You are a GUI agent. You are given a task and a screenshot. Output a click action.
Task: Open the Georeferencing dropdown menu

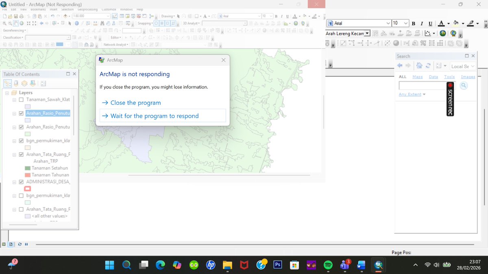pos(15,30)
